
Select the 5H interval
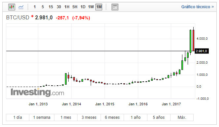pyautogui.click(x=75, y=7)
